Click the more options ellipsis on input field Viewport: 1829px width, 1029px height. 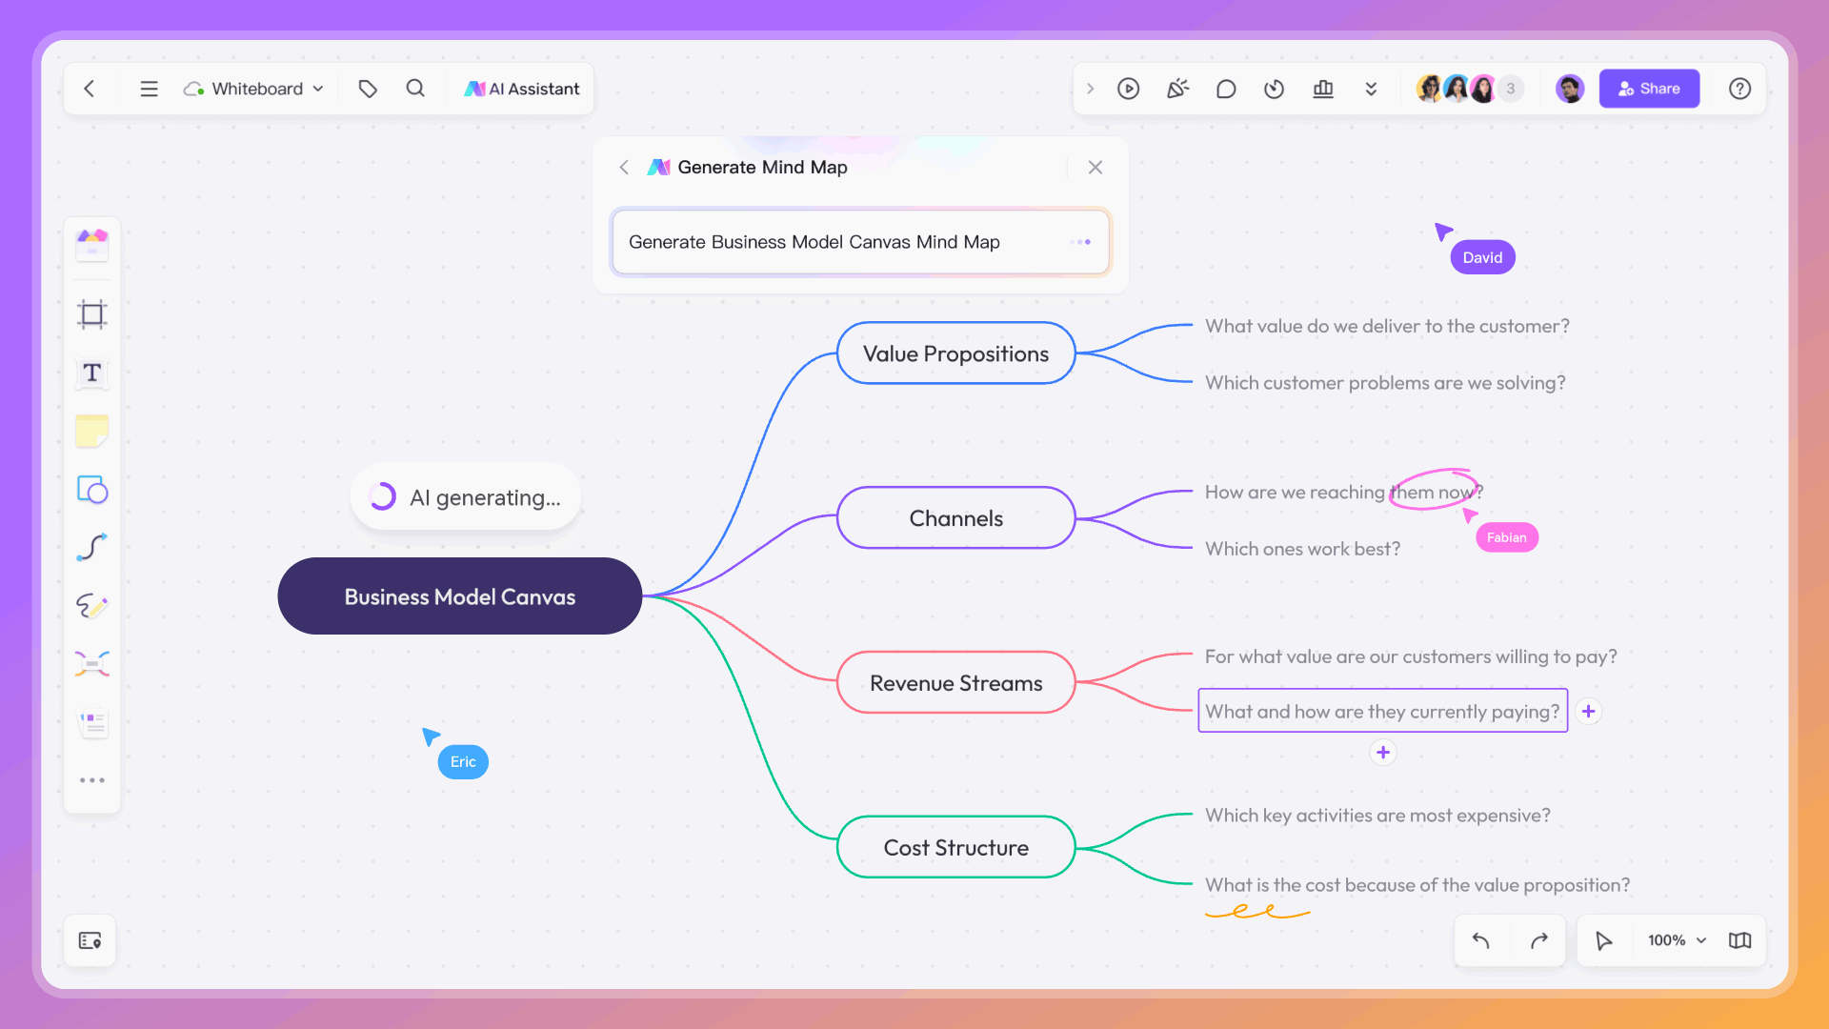(1079, 241)
